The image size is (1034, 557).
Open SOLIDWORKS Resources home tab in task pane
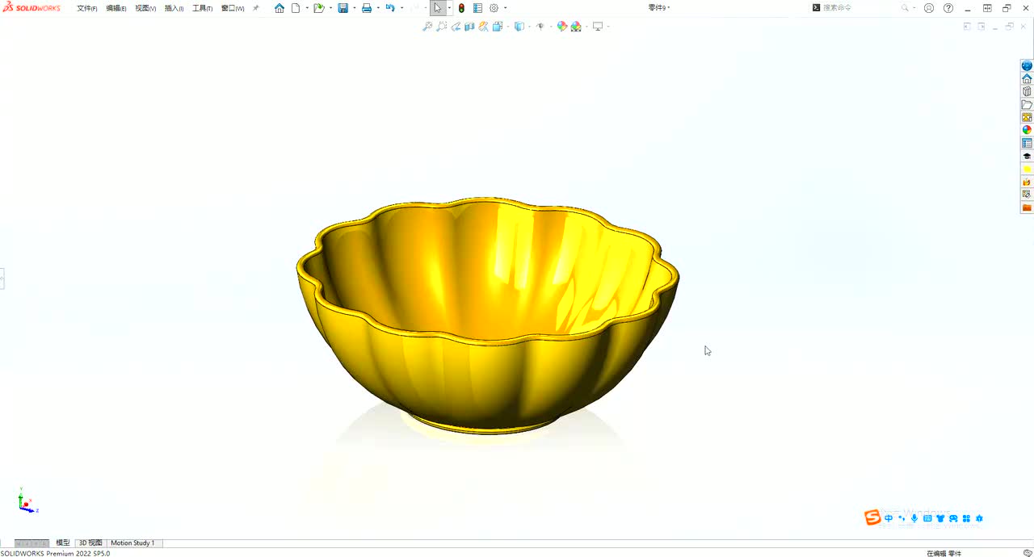tap(1027, 79)
